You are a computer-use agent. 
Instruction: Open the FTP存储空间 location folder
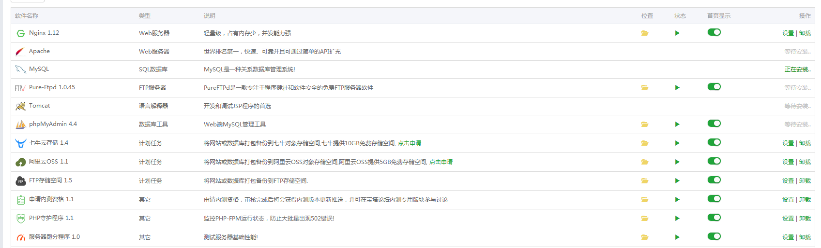645,181
